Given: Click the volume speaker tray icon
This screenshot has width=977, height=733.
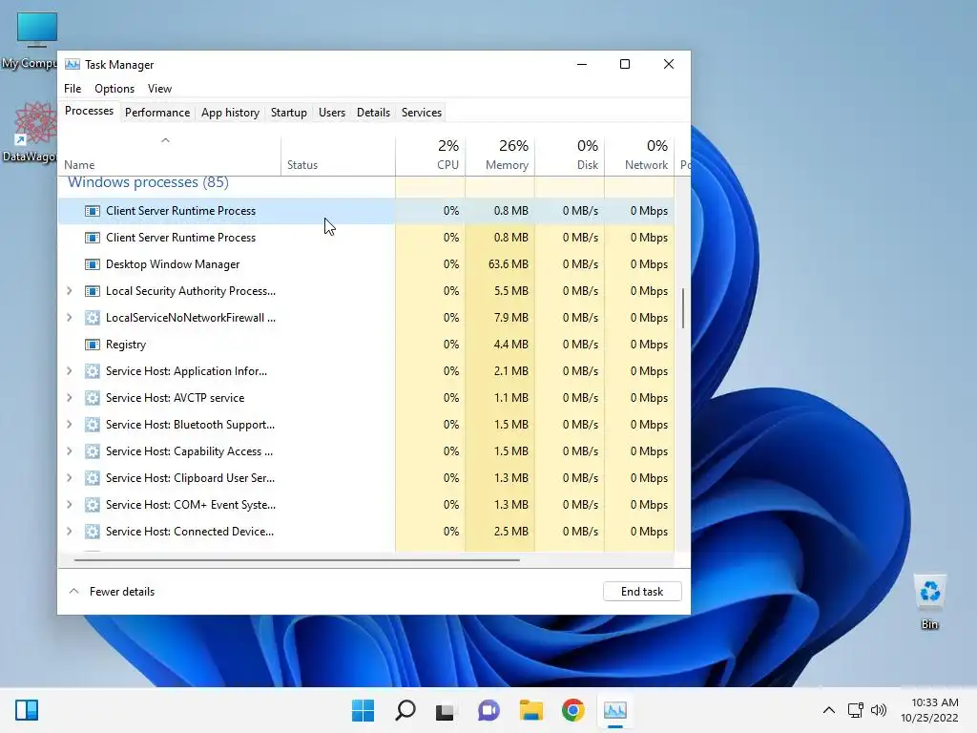Looking at the screenshot, I should [879, 710].
